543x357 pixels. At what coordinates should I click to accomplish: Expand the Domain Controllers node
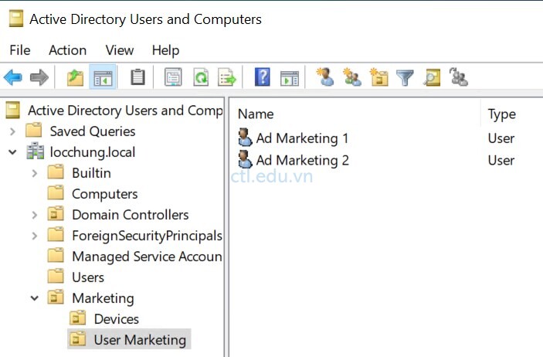click(x=34, y=215)
